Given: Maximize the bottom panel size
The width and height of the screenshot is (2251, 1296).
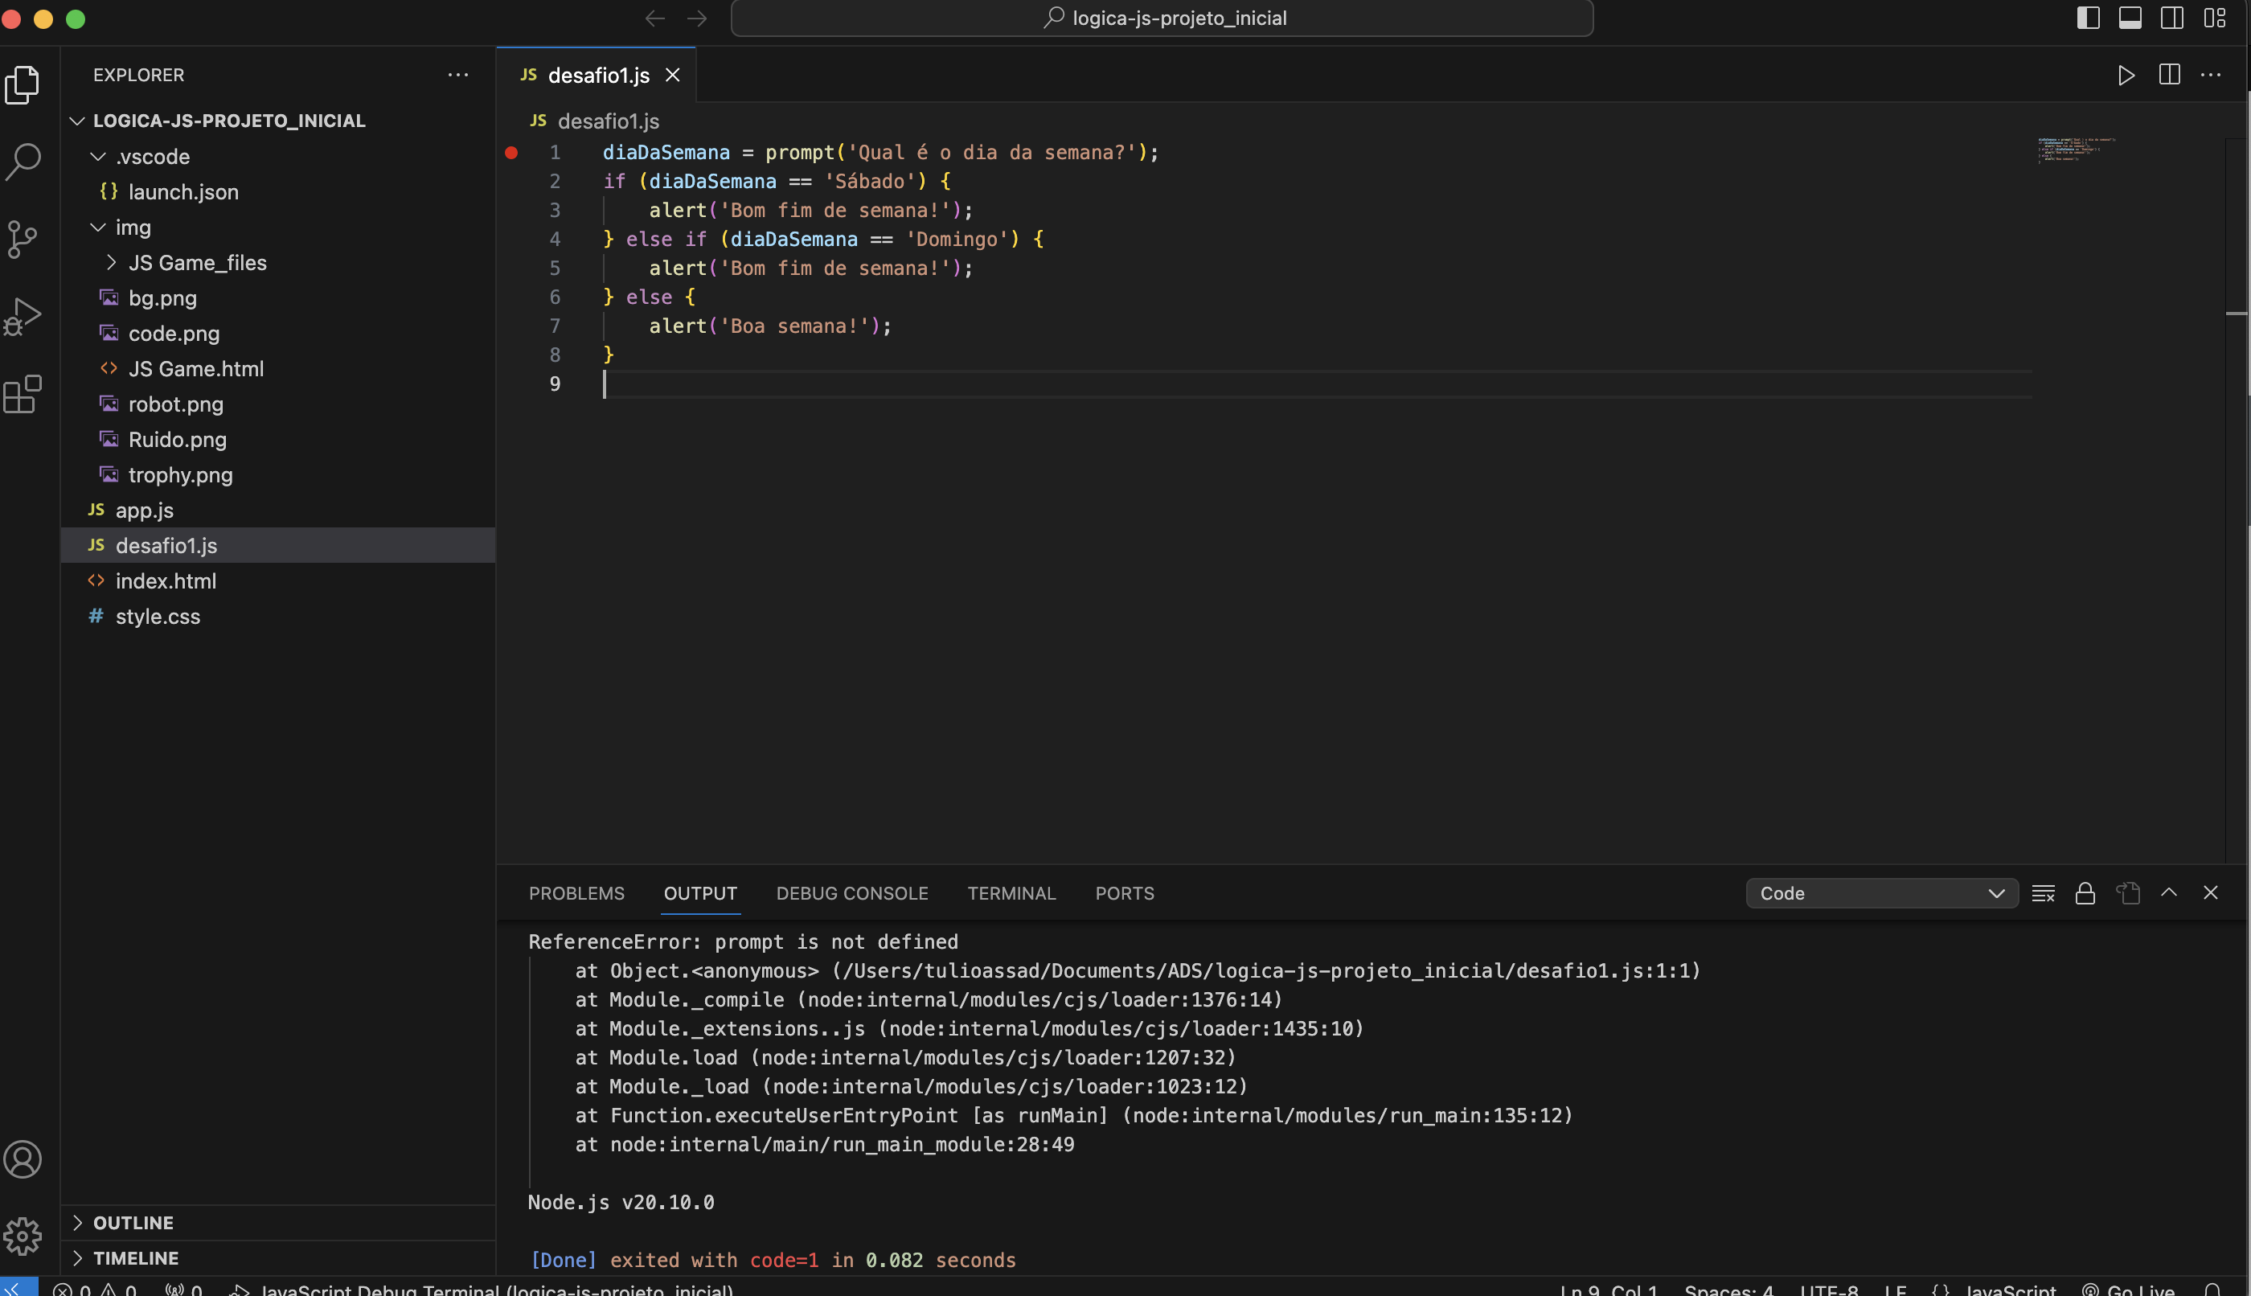Looking at the screenshot, I should (2169, 892).
